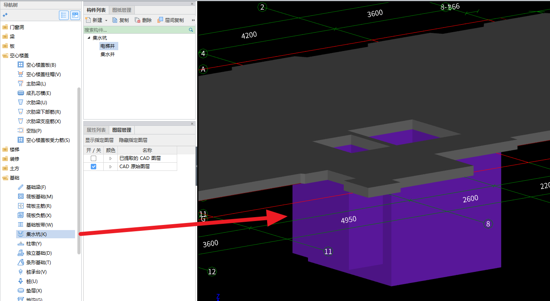Click 层间复制 copy between floors button
The height and width of the screenshot is (301, 550).
click(170, 20)
